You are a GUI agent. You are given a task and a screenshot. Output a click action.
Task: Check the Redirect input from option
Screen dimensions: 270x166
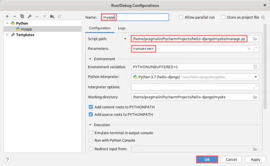click(91, 149)
